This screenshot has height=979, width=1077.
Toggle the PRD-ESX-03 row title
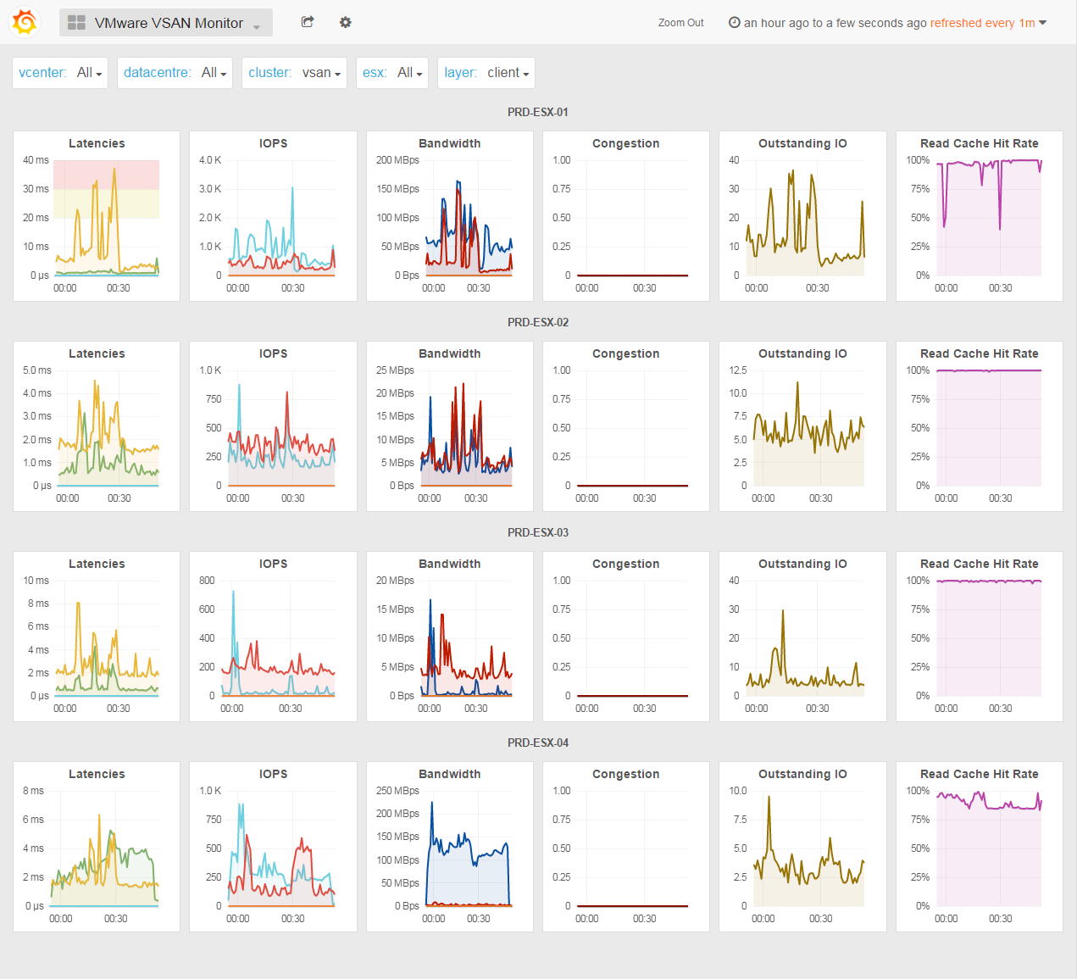tap(538, 532)
